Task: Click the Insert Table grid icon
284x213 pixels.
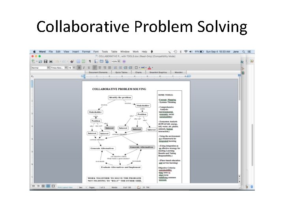Action: point(78,62)
